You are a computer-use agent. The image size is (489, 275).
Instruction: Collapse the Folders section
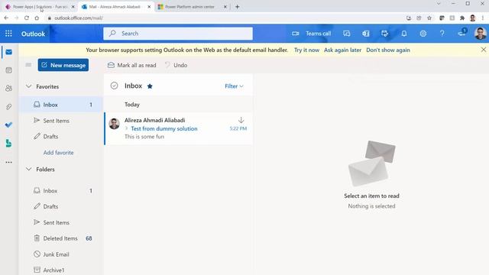29,170
